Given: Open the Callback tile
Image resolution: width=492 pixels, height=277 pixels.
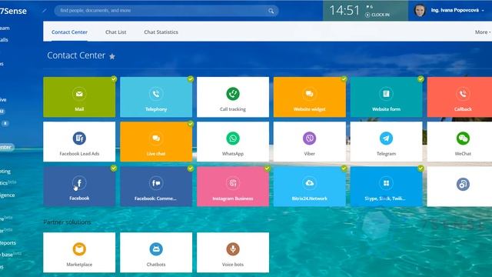Looking at the screenshot, I should [460, 97].
